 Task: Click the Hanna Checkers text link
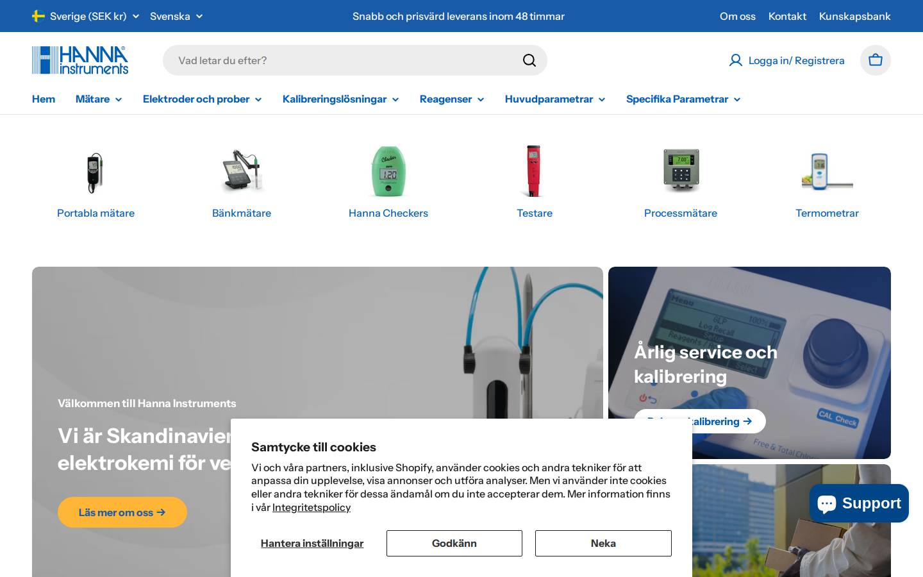(x=388, y=213)
